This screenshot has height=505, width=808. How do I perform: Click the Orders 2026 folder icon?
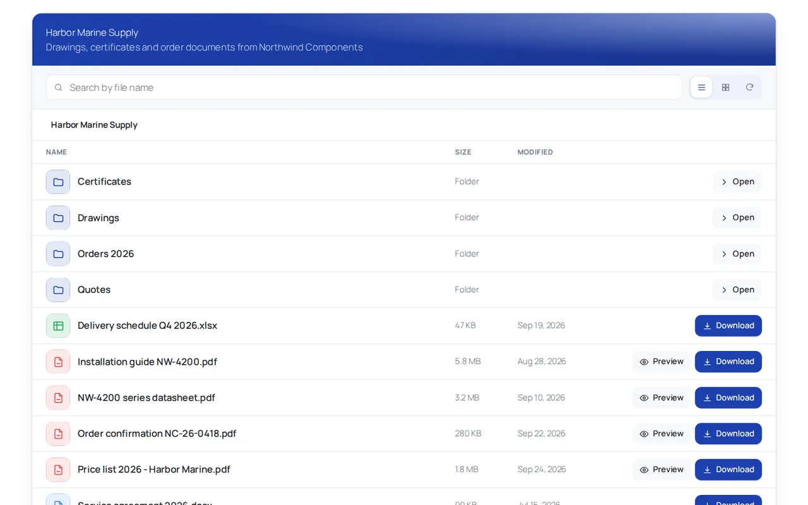pos(58,254)
